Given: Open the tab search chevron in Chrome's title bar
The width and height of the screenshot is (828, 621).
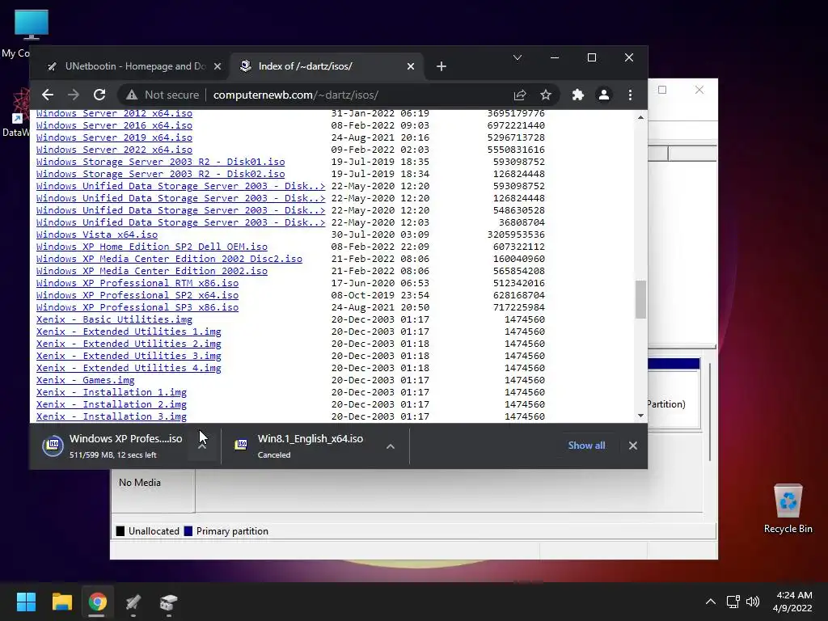Looking at the screenshot, I should [517, 57].
